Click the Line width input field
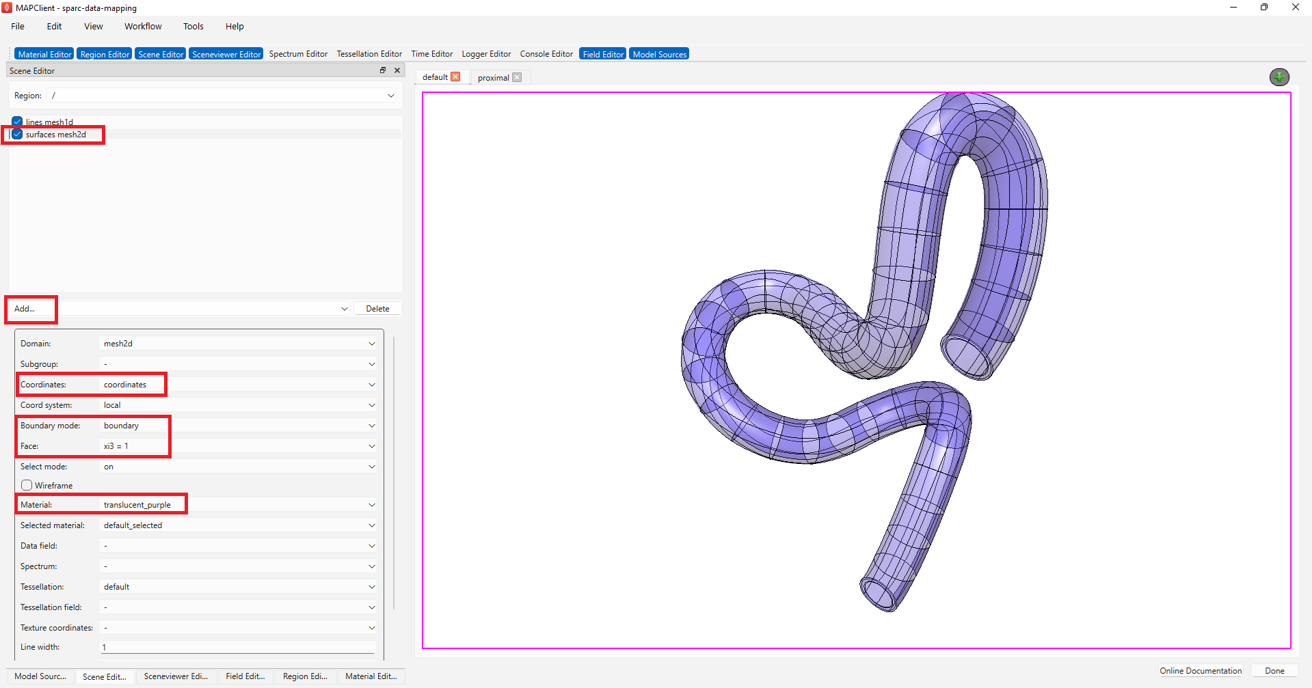The height and width of the screenshot is (688, 1312). pos(239,647)
